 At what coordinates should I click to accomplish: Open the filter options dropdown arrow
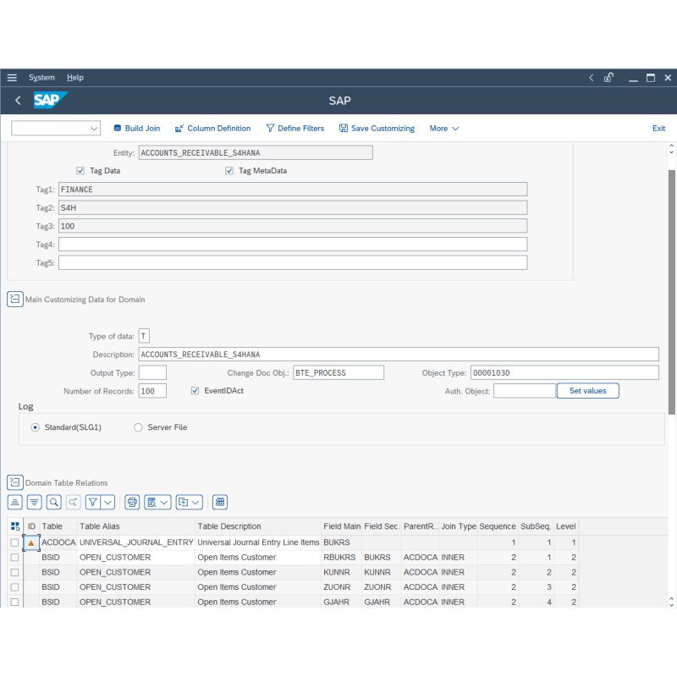pos(108,502)
